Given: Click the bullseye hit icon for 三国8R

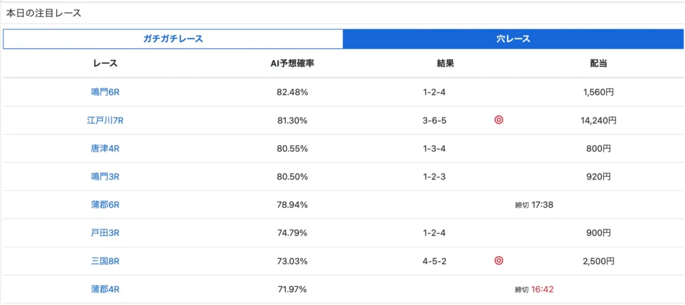Looking at the screenshot, I should click(498, 261).
